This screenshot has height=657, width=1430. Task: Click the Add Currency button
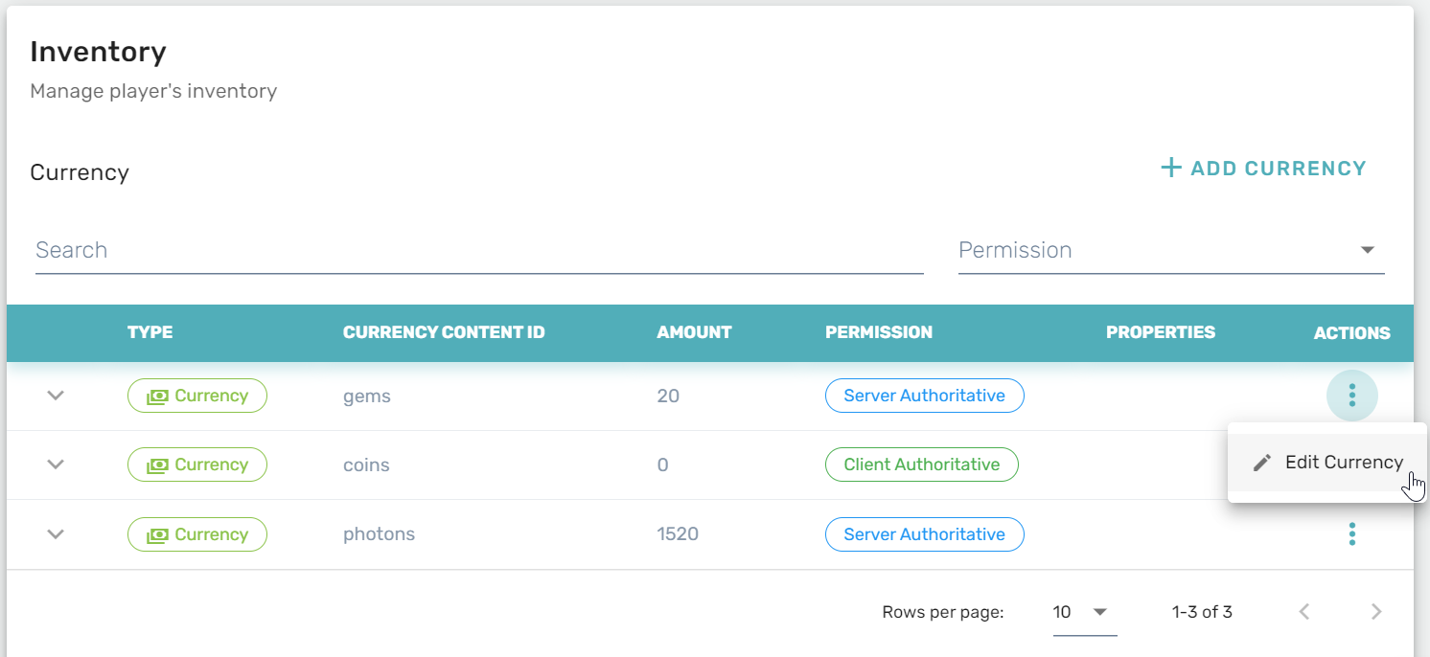click(x=1263, y=169)
